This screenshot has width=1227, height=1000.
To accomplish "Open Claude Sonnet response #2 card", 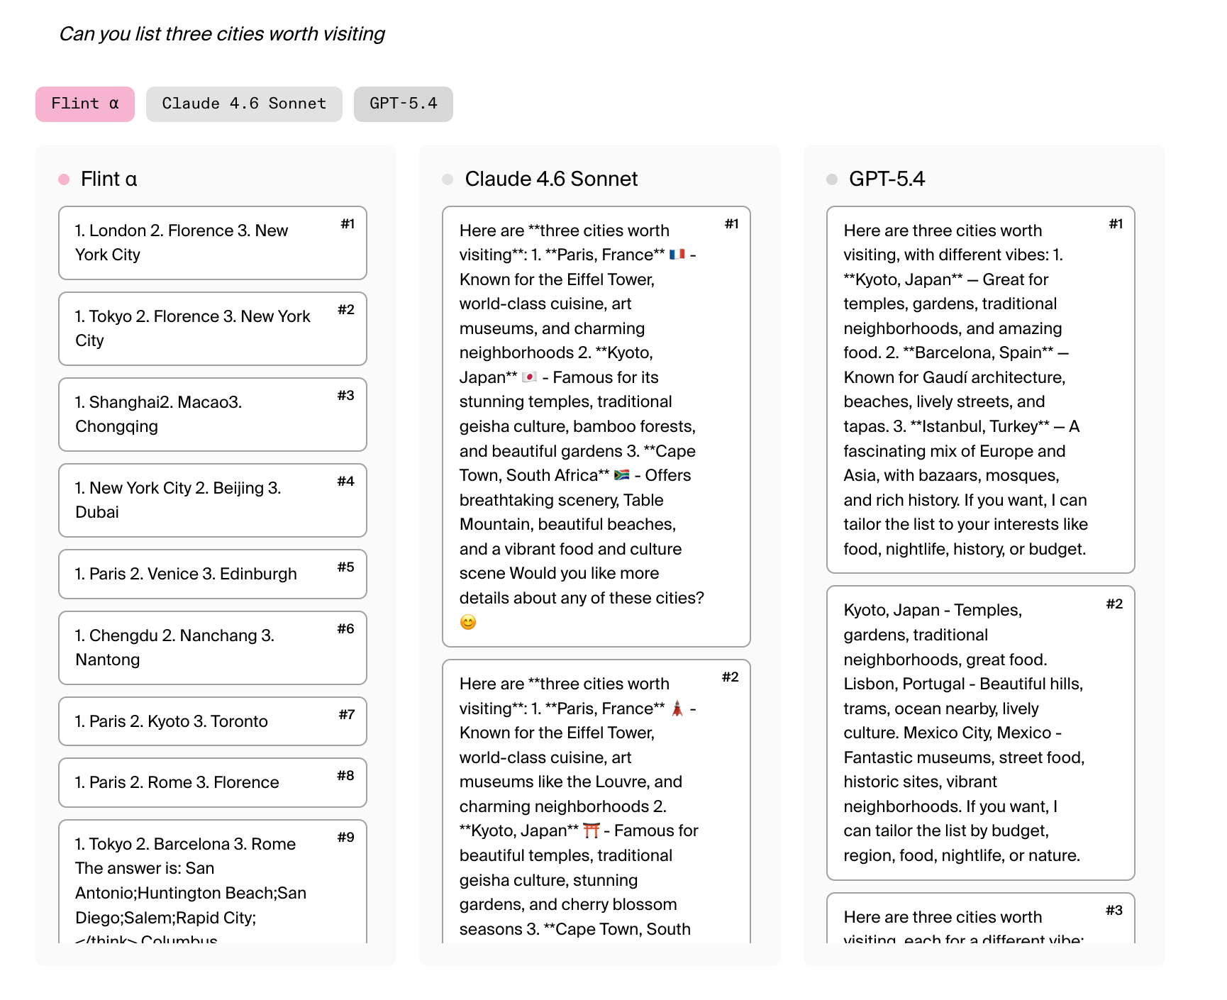I will pos(596,801).
